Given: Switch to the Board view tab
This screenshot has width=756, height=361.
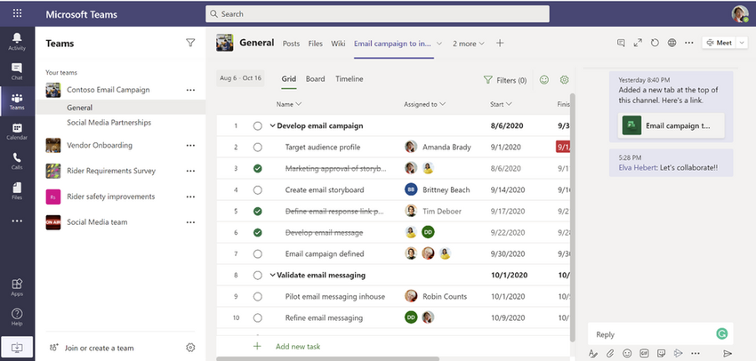Looking at the screenshot, I should tap(316, 79).
